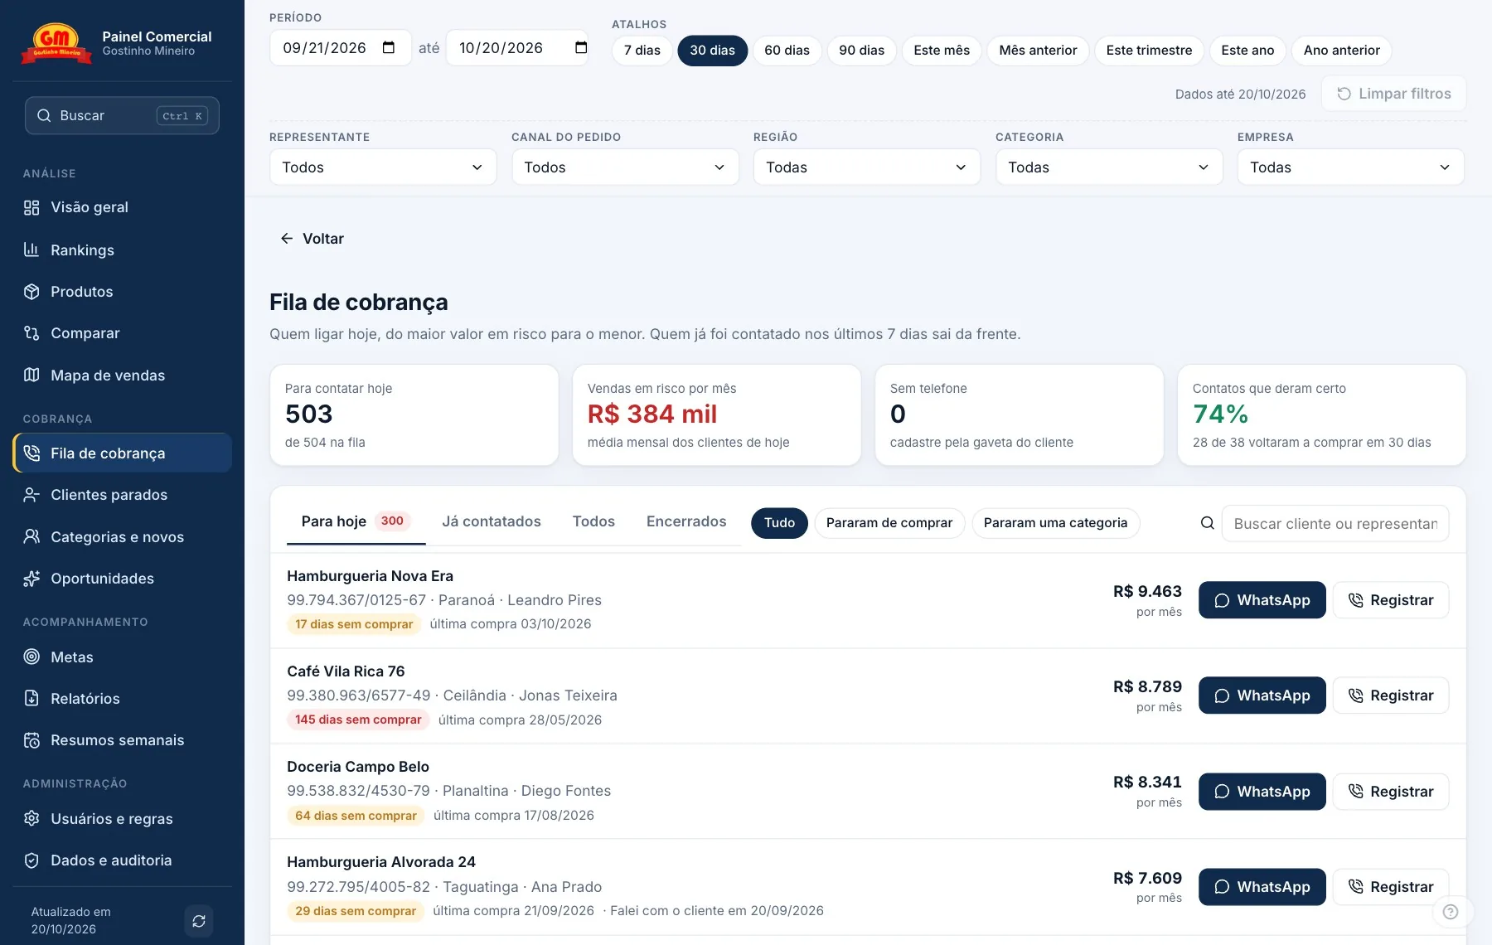1492x945 pixels.
Task: Click Buscar cliente ou representante field
Action: [1335, 524]
